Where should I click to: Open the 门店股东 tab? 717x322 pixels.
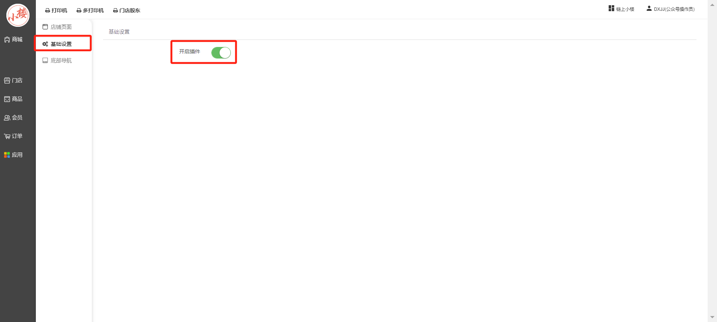click(x=127, y=10)
